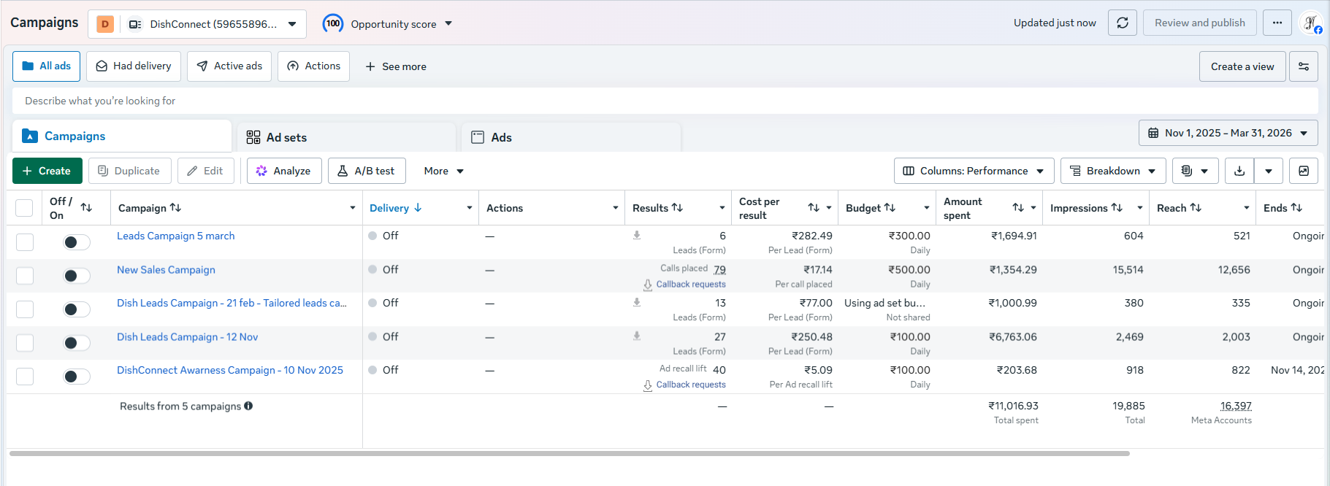The image size is (1330, 486).
Task: Check the Dish Leads Campaign - 12 Nov checkbox
Action: click(25, 343)
